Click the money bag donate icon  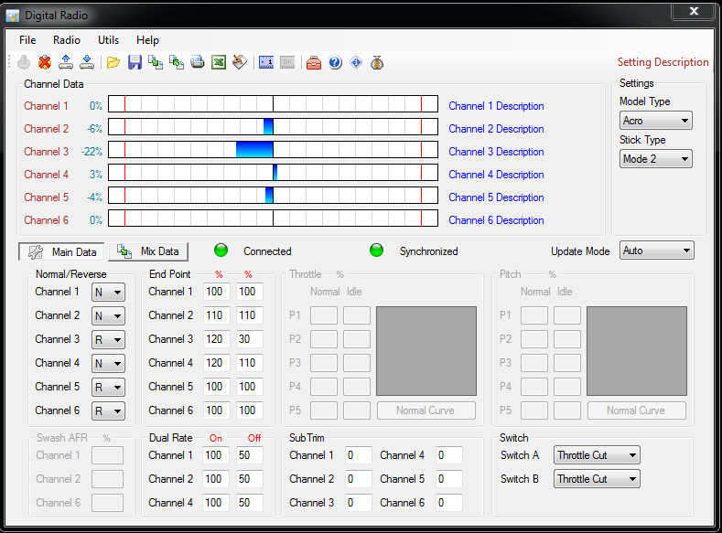point(377,62)
